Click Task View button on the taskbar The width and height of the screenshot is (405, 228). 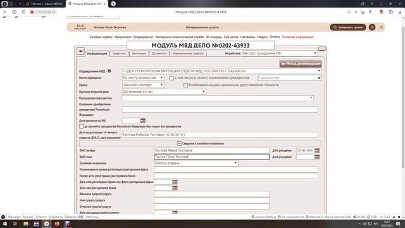pos(15,224)
